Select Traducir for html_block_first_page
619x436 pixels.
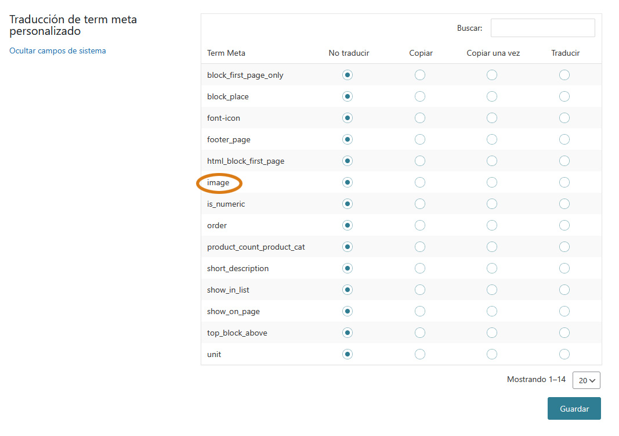(564, 161)
